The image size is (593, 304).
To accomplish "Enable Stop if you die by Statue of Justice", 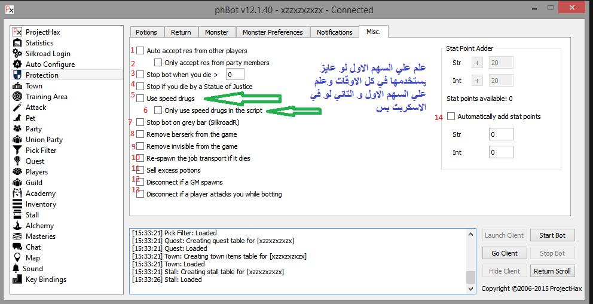I will pos(140,87).
